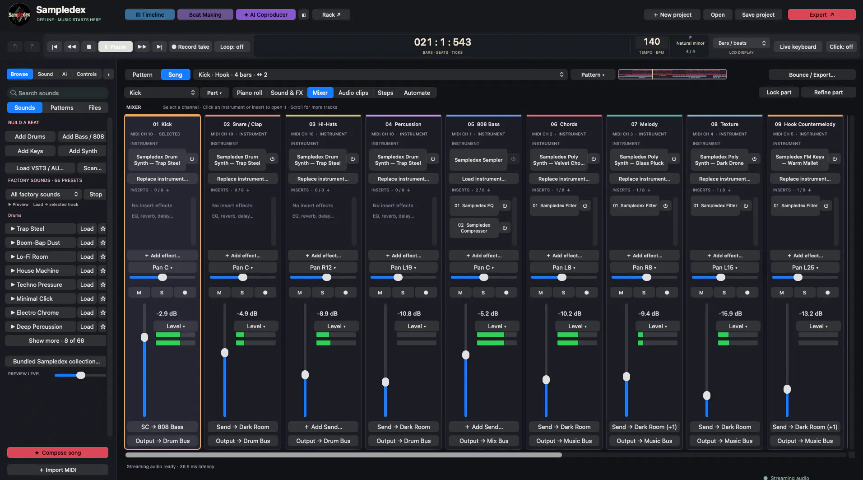The width and height of the screenshot is (863, 480).
Task: Toggle the panel layout icon beside AI Coproducer
Action: pyautogui.click(x=304, y=15)
